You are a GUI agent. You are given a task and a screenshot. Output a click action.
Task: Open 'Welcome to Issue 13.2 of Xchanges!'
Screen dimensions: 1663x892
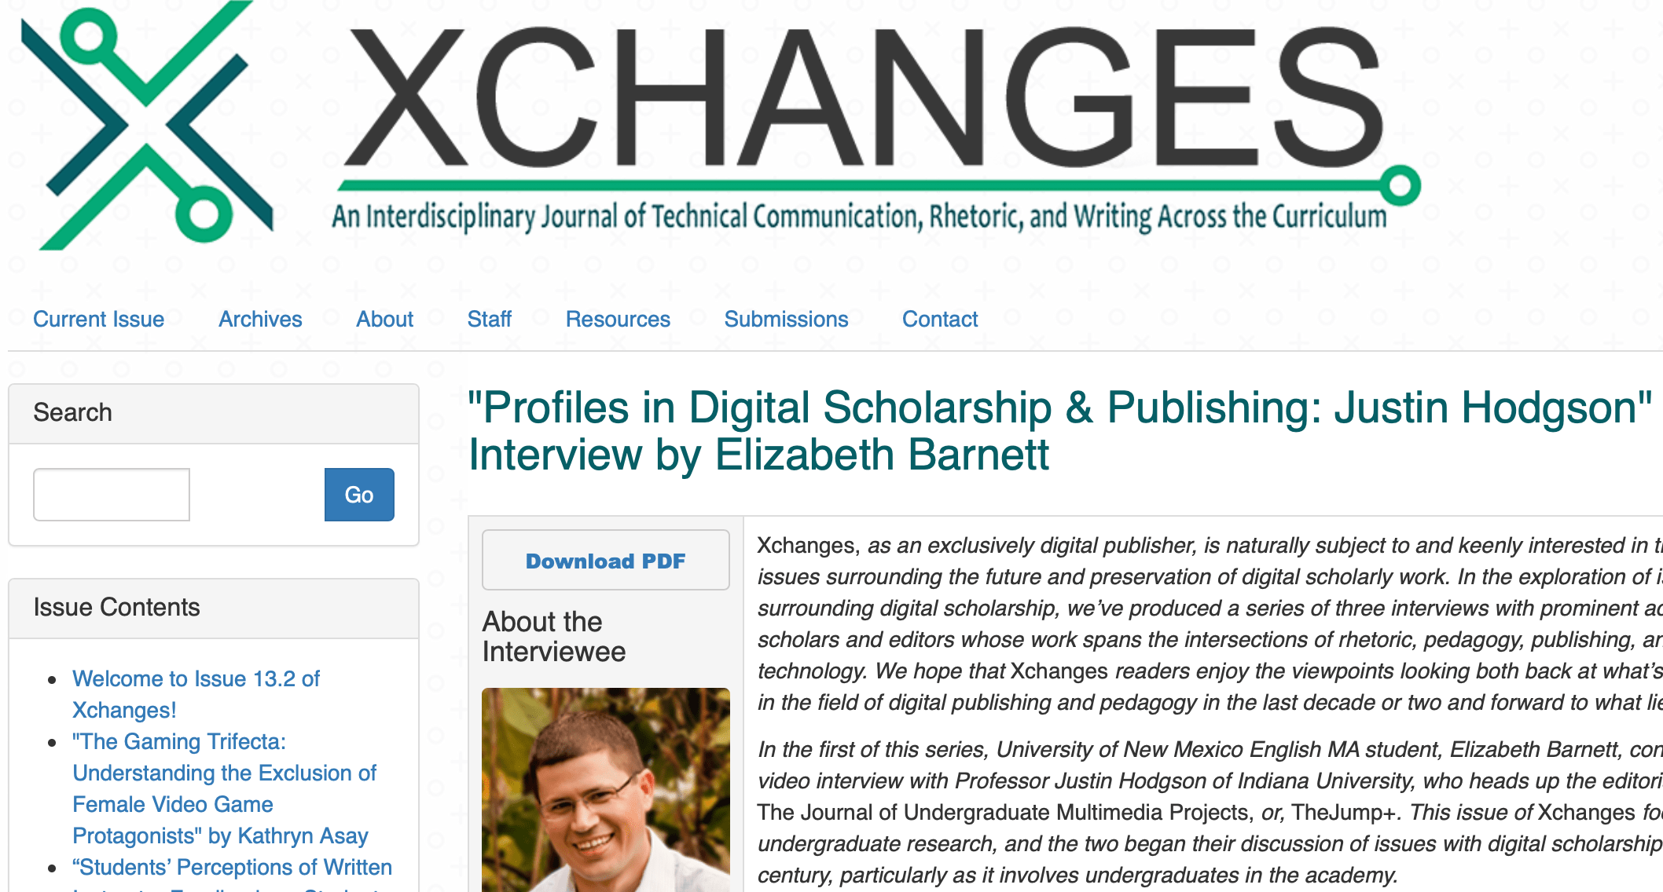click(x=196, y=694)
